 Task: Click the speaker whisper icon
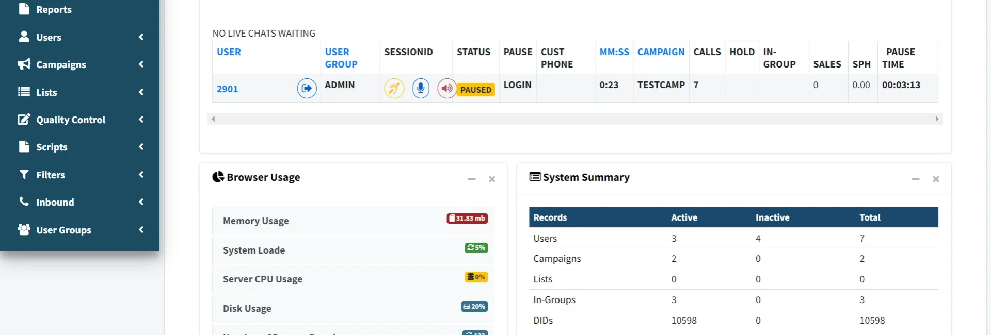446,89
